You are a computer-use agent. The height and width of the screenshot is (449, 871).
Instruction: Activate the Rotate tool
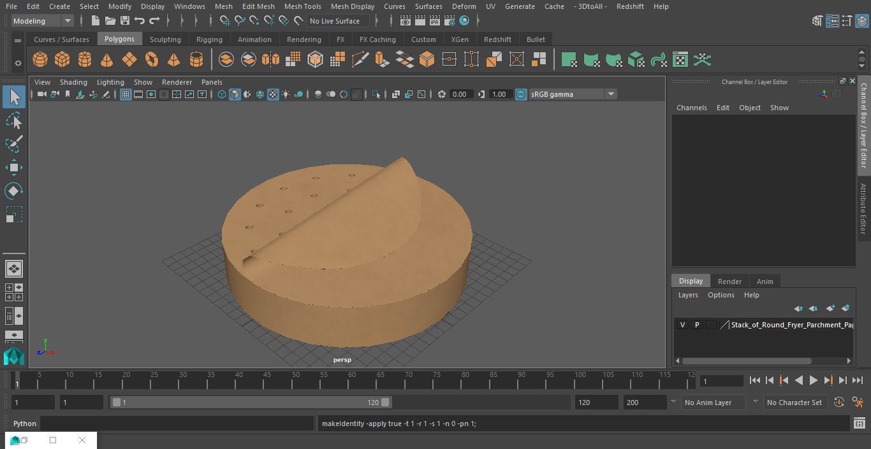(x=14, y=191)
